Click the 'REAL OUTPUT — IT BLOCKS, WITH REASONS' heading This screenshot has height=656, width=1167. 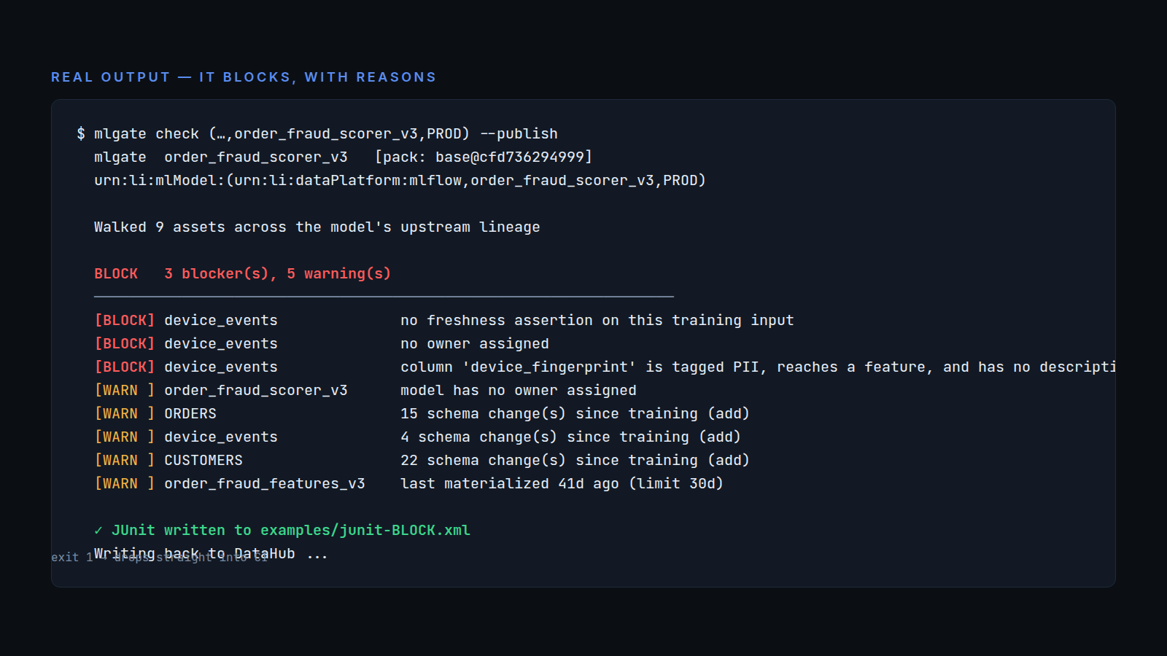coord(244,77)
